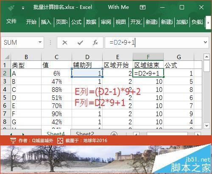Expand the Name Box SUM dropdown
The height and width of the screenshot is (174, 212).
click(x=40, y=42)
